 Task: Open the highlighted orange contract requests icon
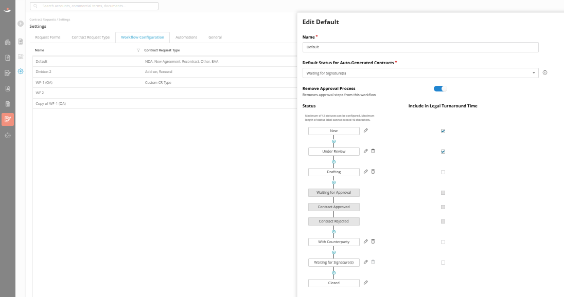[x=8, y=119]
